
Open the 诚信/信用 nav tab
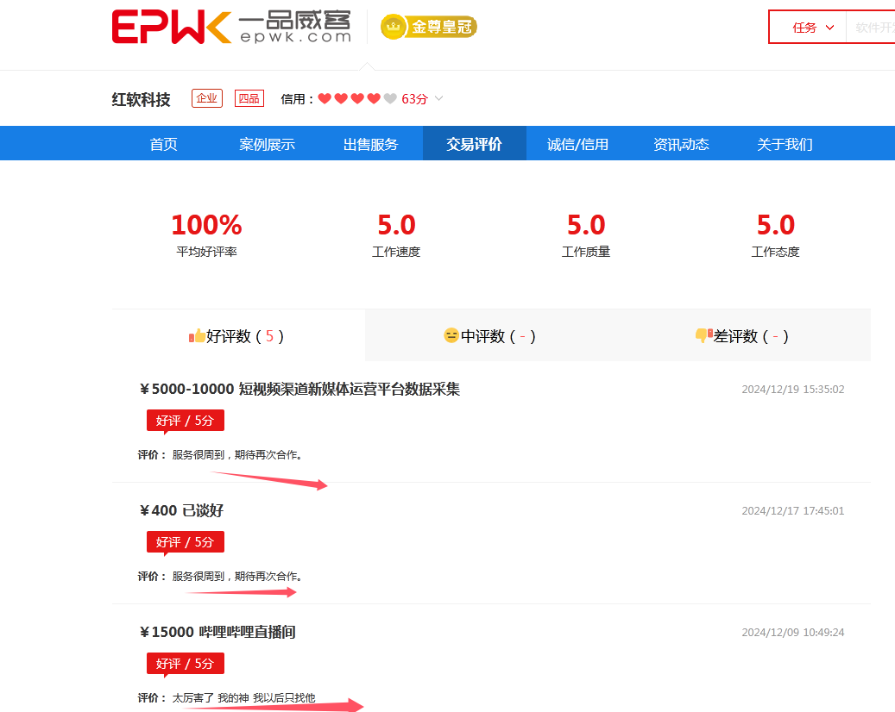coord(577,144)
